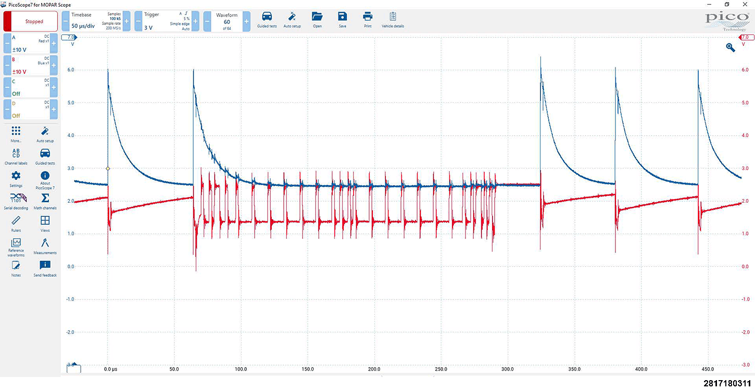The image size is (755, 390).
Task: Open Math channels panel
Action: 45,201
